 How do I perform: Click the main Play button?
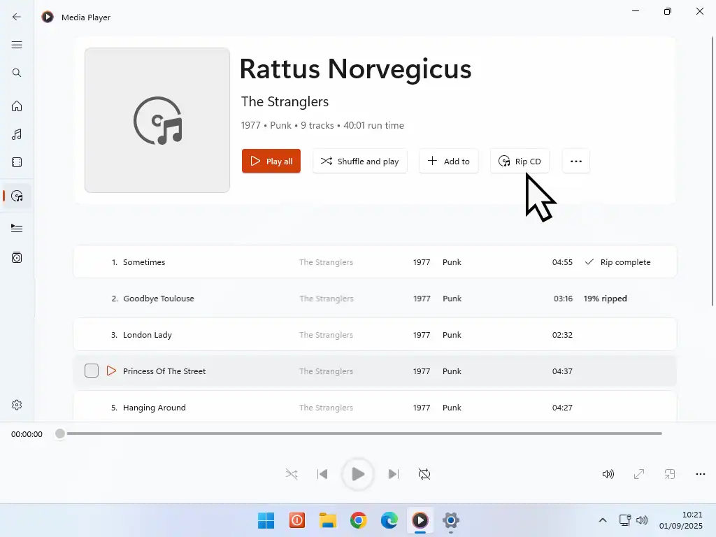tap(358, 474)
